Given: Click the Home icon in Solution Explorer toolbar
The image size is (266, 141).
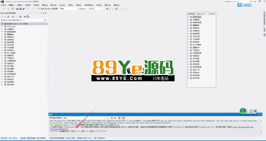Looking at the screenshot, I should pyautogui.click(x=9, y=16).
